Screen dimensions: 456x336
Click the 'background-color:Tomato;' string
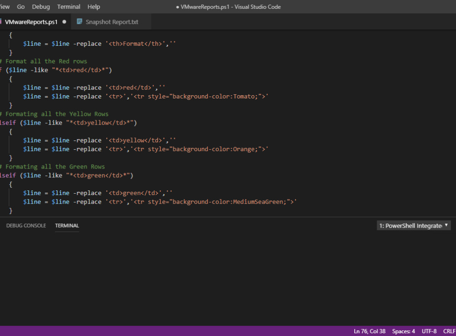215,96
